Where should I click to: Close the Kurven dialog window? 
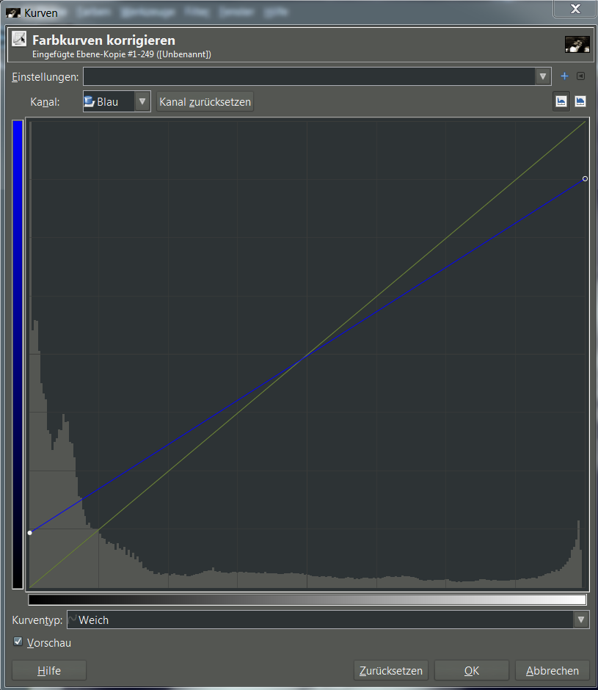[575, 9]
